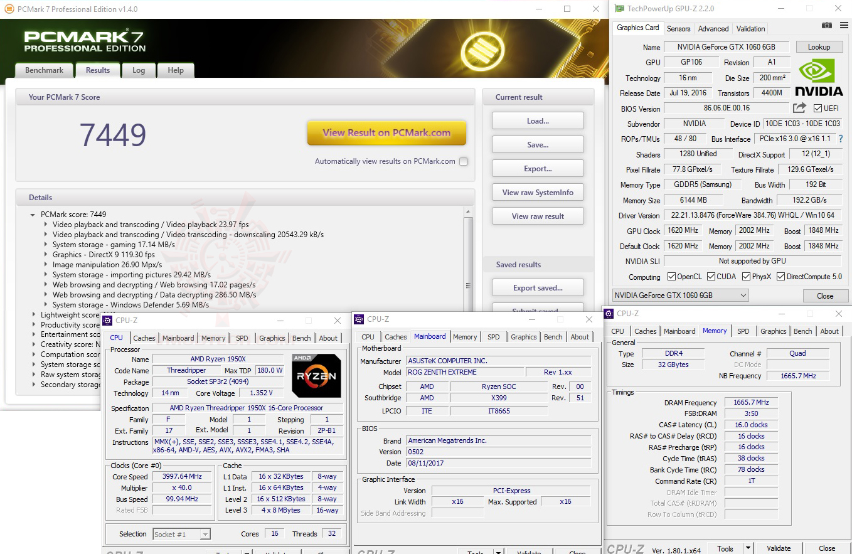Click the camera screenshot icon in GPU-Z
This screenshot has height=554, width=852.
[826, 26]
